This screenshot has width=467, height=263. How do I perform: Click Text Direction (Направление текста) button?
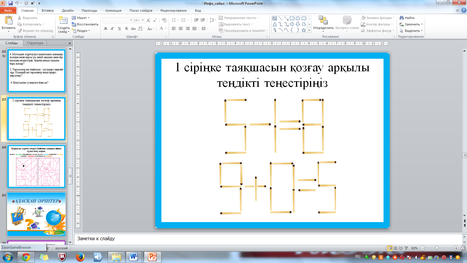(238, 18)
